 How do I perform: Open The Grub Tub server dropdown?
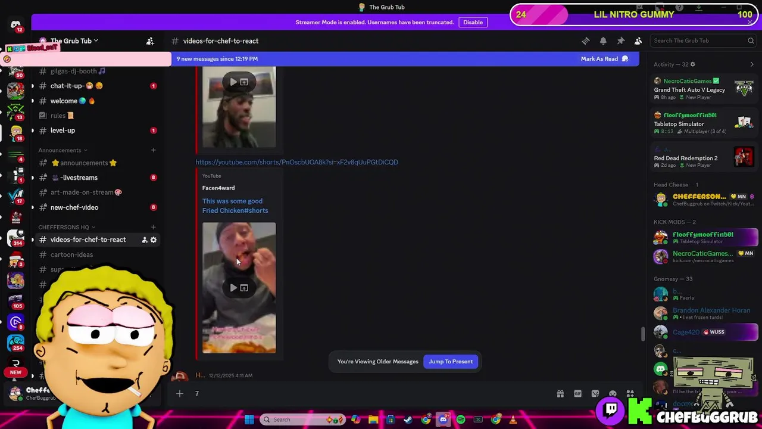tap(74, 41)
